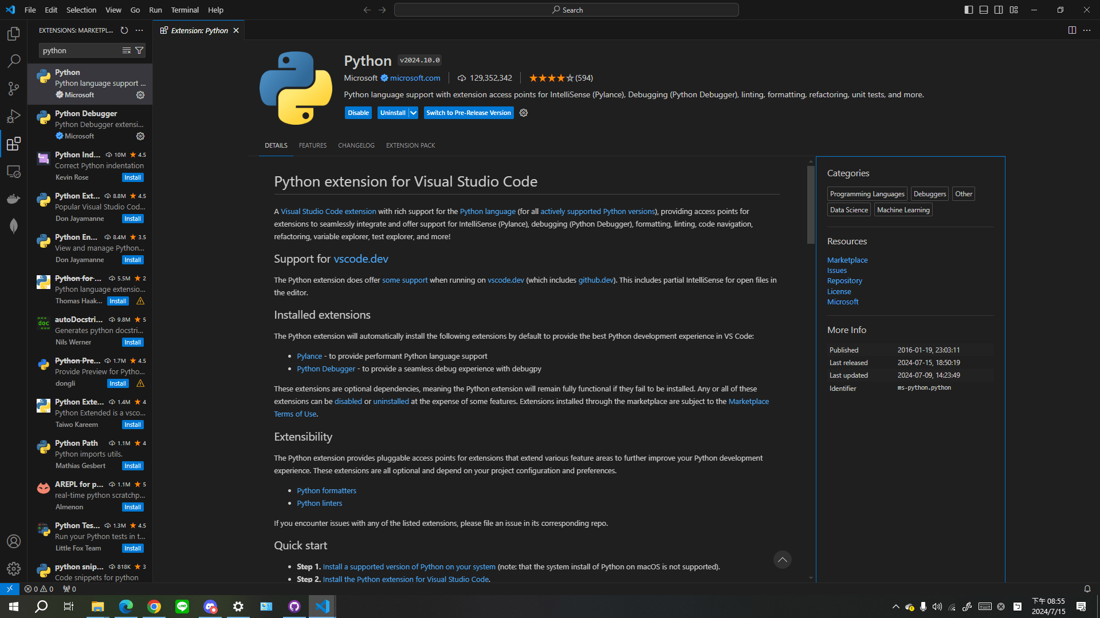1100x618 pixels.
Task: Switch to the CHANGELOG tab
Action: 356,145
